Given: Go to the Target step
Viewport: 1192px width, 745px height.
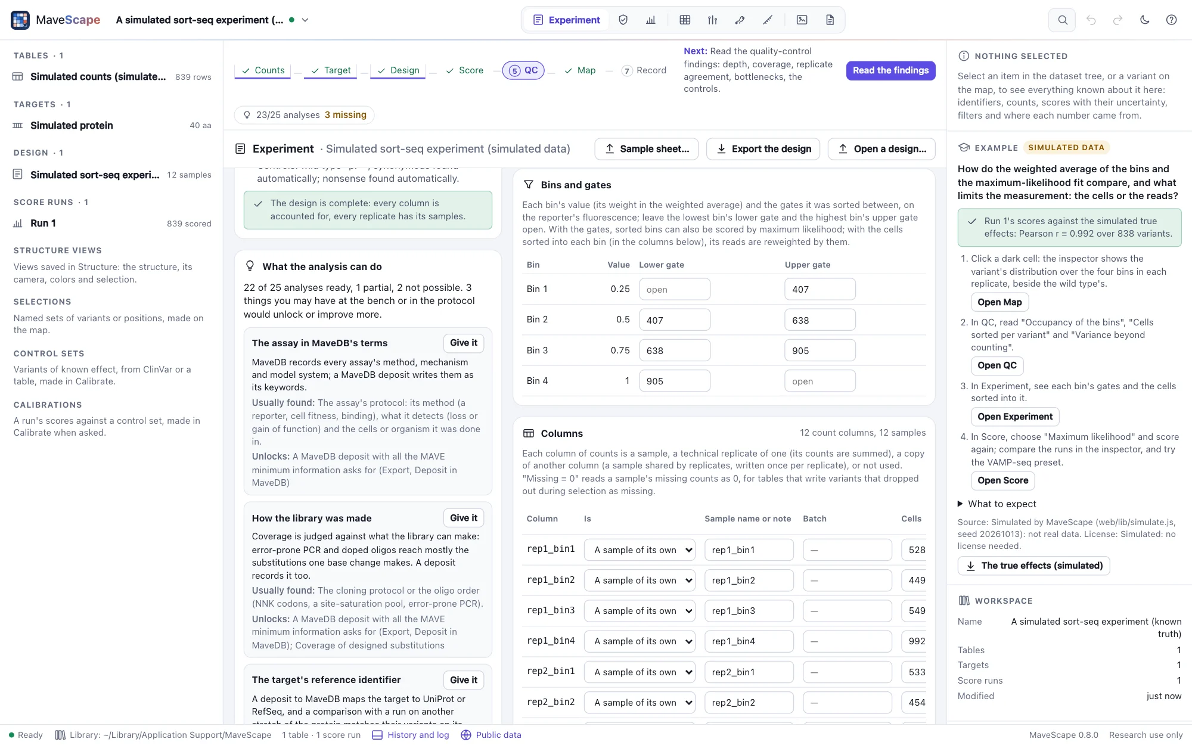Looking at the screenshot, I should 331,70.
